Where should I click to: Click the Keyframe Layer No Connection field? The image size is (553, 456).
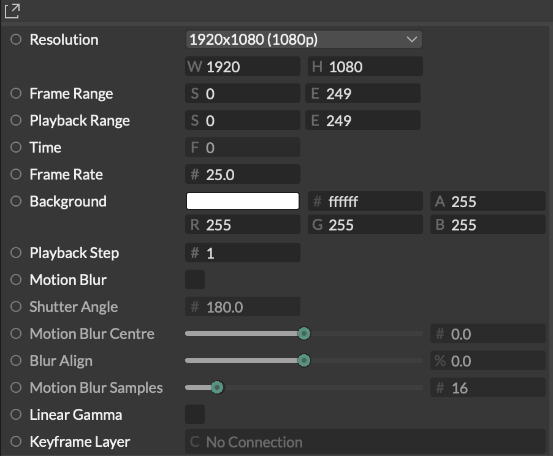tap(365, 442)
